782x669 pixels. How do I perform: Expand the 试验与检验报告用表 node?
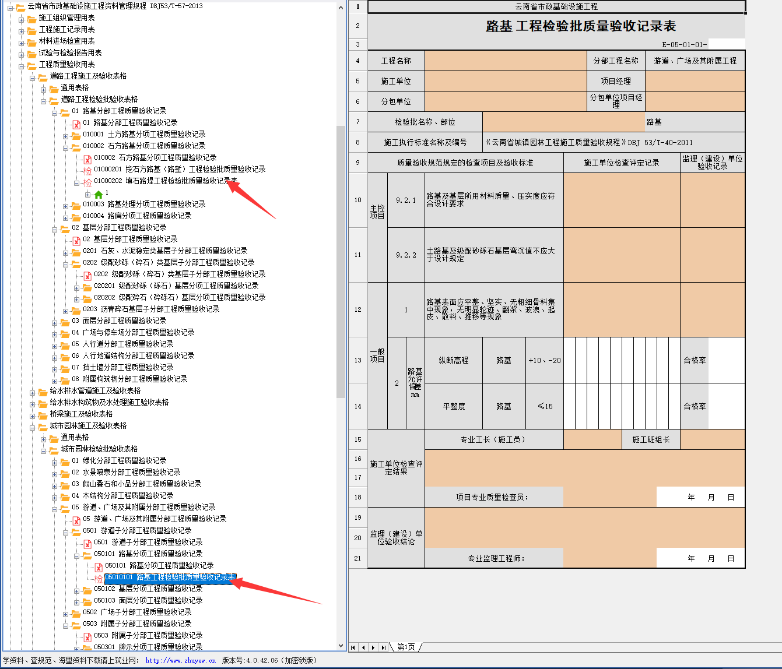coord(21,54)
